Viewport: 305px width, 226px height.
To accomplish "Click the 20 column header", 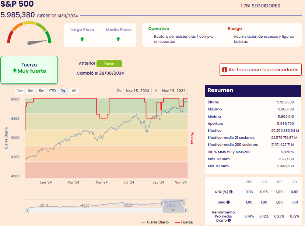I will pos(294,182).
